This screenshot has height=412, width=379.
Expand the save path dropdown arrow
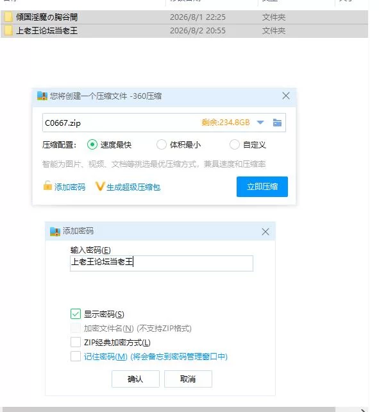point(260,123)
